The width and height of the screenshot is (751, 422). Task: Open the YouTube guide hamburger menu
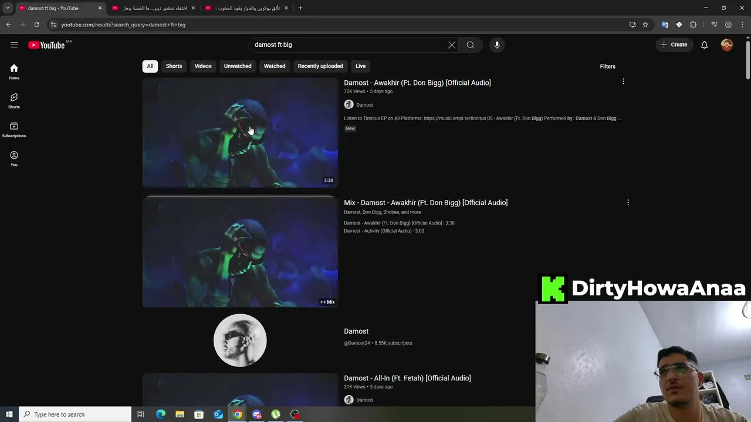click(14, 45)
